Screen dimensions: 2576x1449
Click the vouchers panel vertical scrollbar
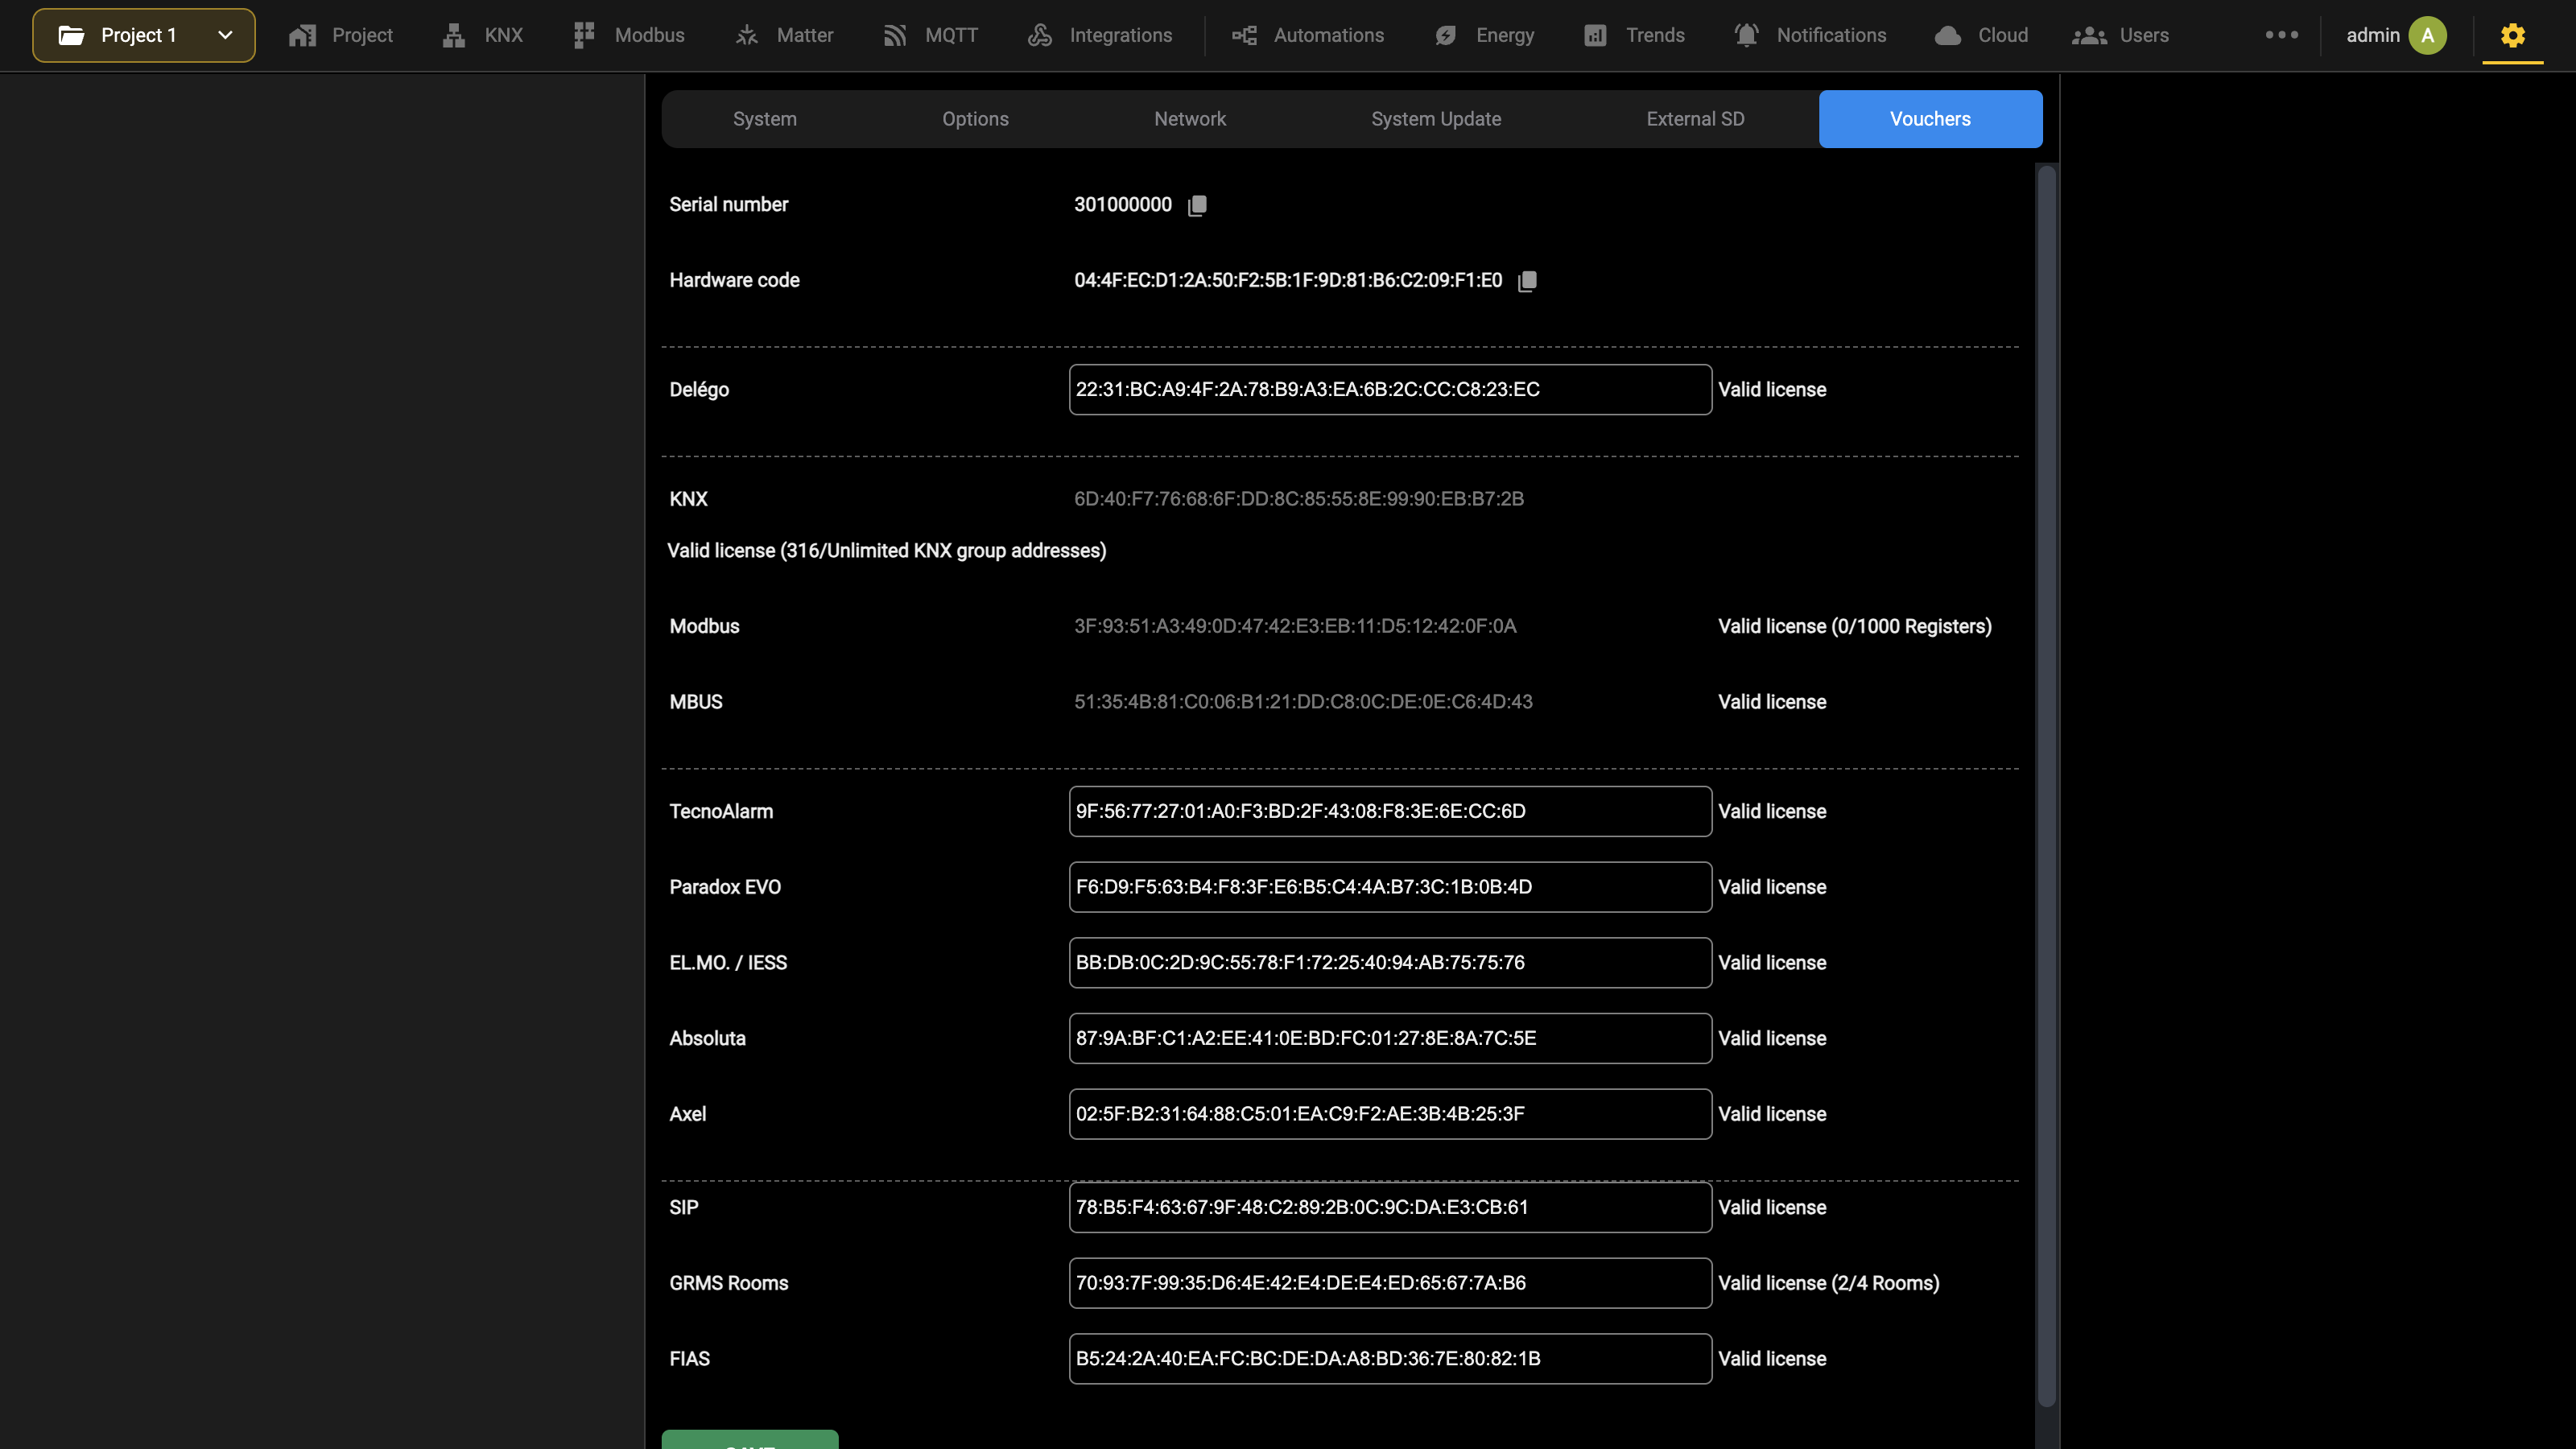pos(2046,785)
